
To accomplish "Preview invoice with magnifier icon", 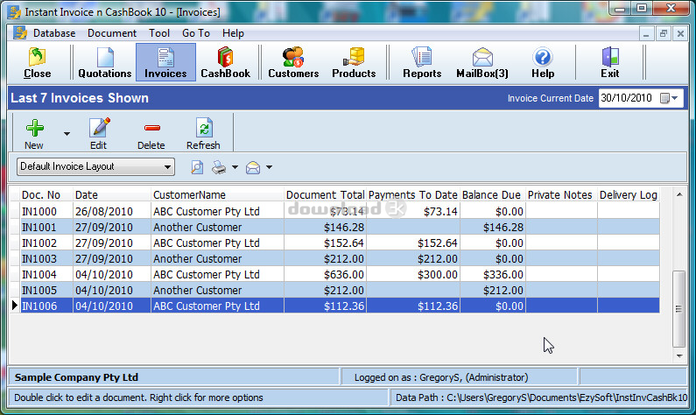I will tap(197, 167).
